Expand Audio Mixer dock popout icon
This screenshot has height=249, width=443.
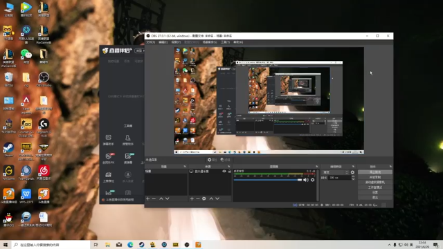pos(317,167)
